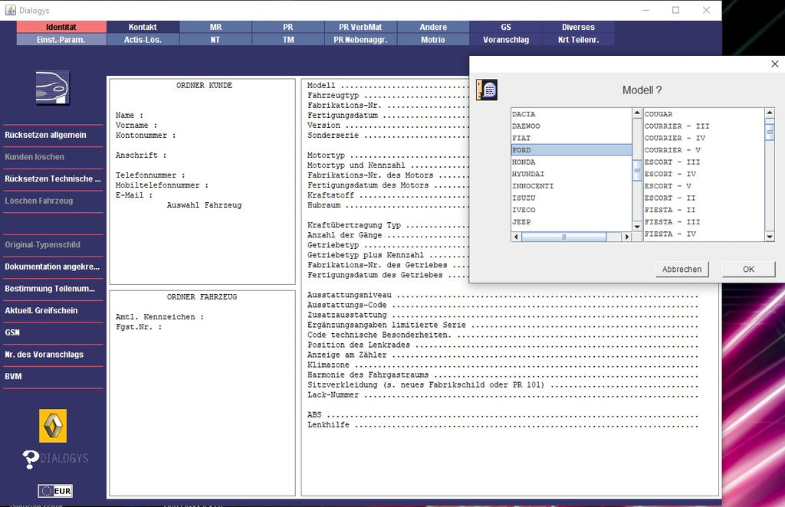The width and height of the screenshot is (785, 507).
Task: Open the Identität tab
Action: [61, 27]
